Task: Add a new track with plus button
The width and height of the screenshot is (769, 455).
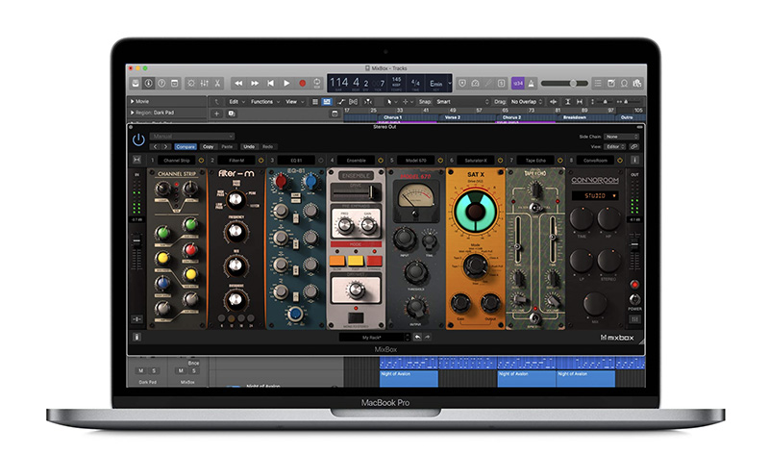Action: pyautogui.click(x=217, y=114)
